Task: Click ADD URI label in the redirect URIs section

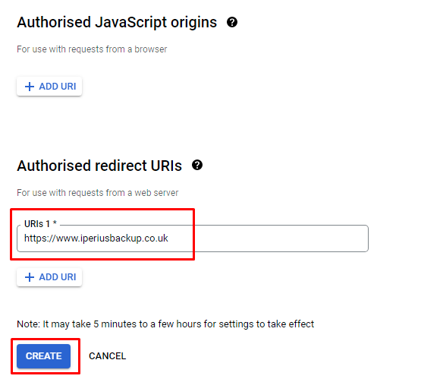Action: point(58,277)
